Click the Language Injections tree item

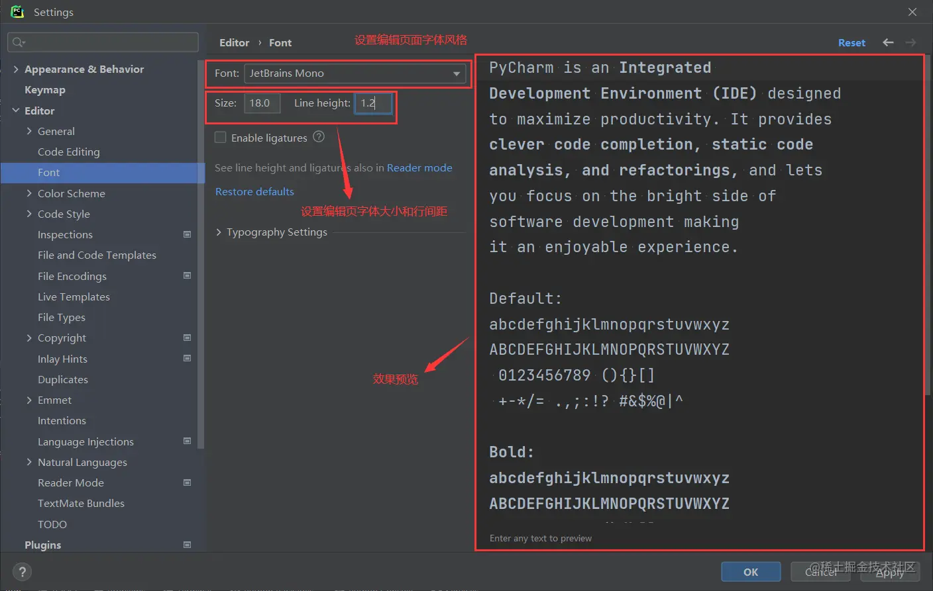tap(85, 441)
